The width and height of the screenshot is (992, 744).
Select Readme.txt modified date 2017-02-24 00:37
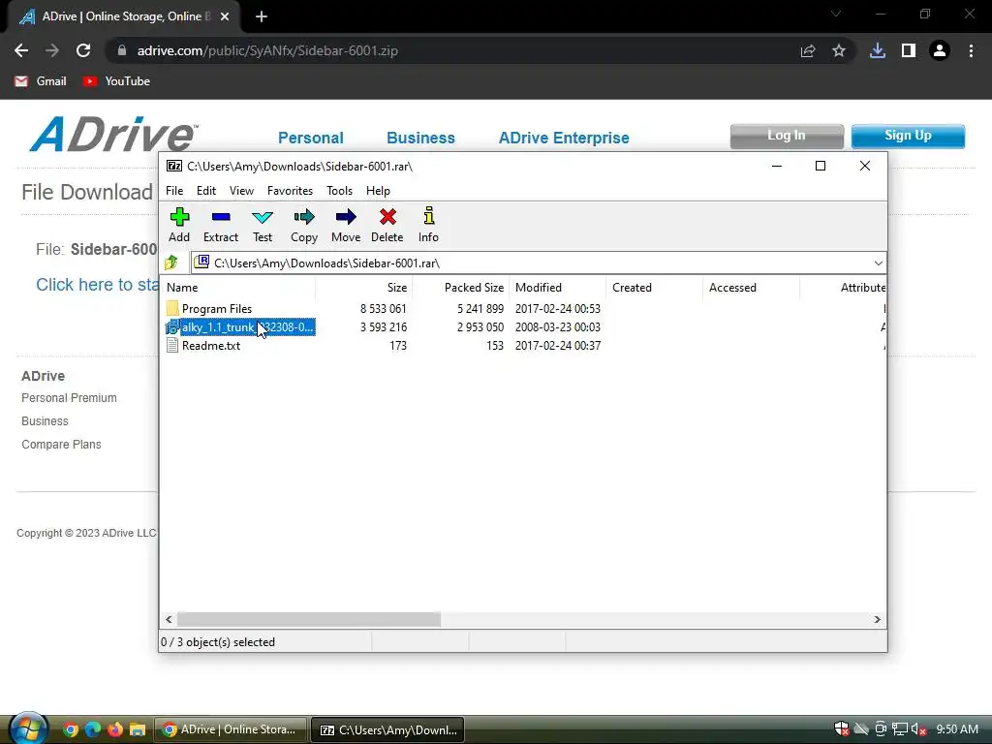[558, 346]
